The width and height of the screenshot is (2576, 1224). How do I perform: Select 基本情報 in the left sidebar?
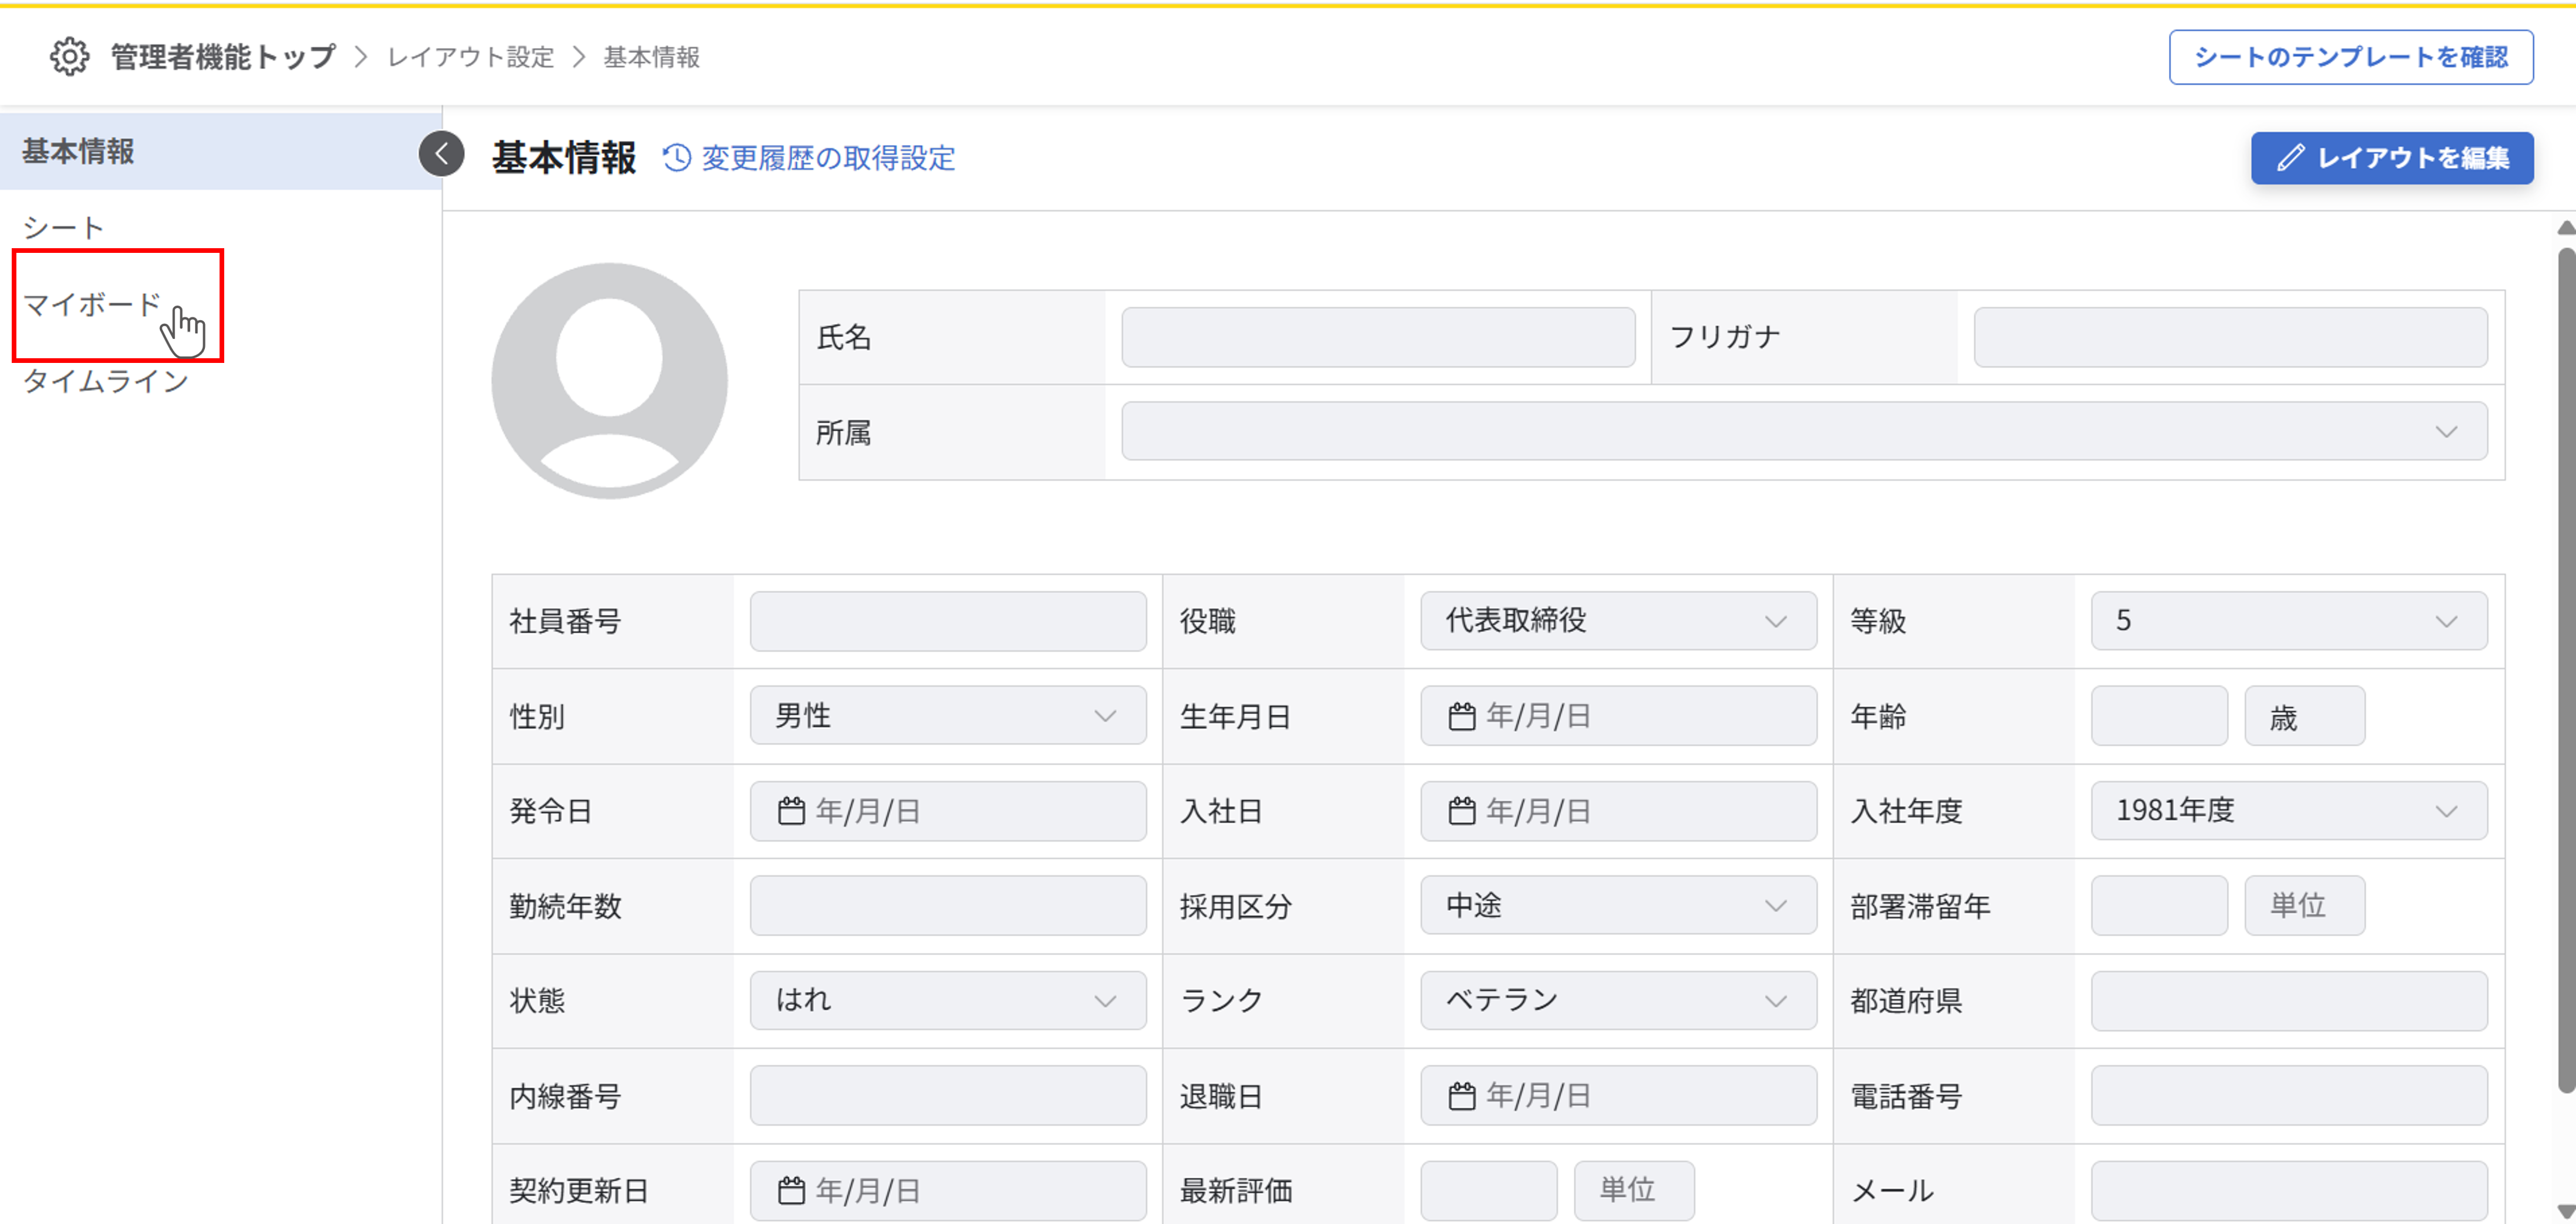coord(220,151)
